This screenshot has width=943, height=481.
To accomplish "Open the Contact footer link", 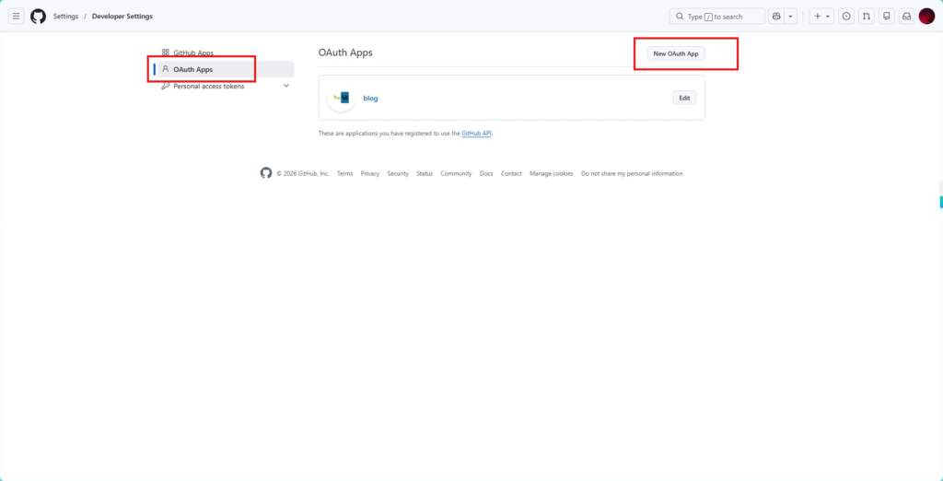I will click(x=511, y=173).
